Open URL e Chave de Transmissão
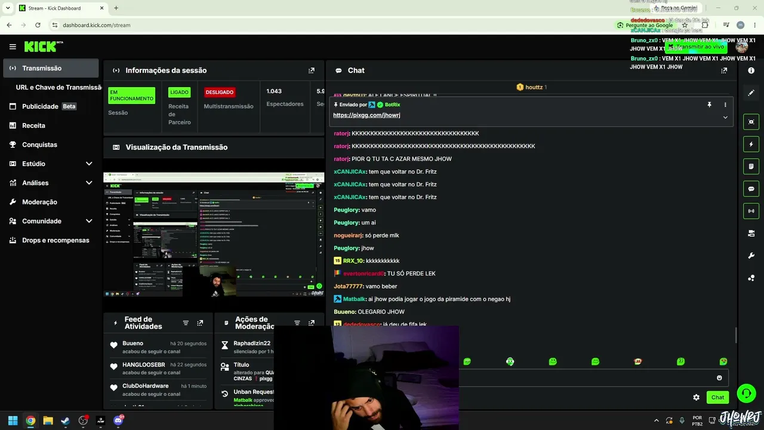The image size is (764, 430). pyautogui.click(x=59, y=87)
